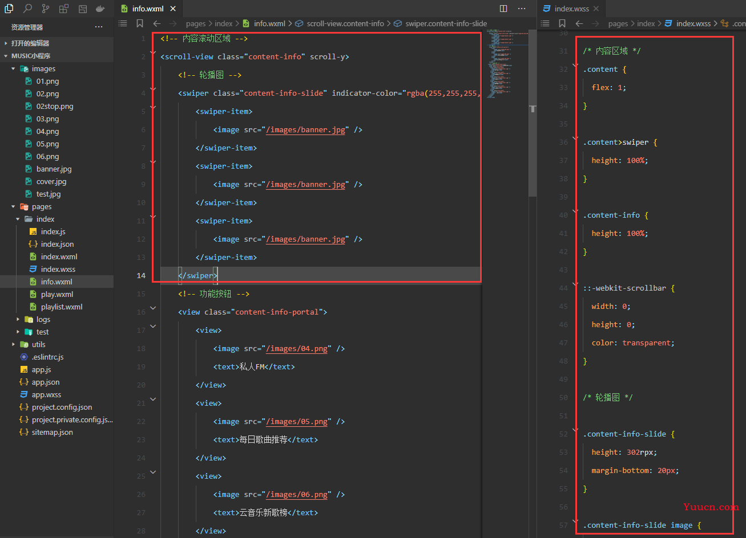This screenshot has height=538, width=746.
Task: Click the info.wxml breadcrumb
Action: click(x=269, y=23)
